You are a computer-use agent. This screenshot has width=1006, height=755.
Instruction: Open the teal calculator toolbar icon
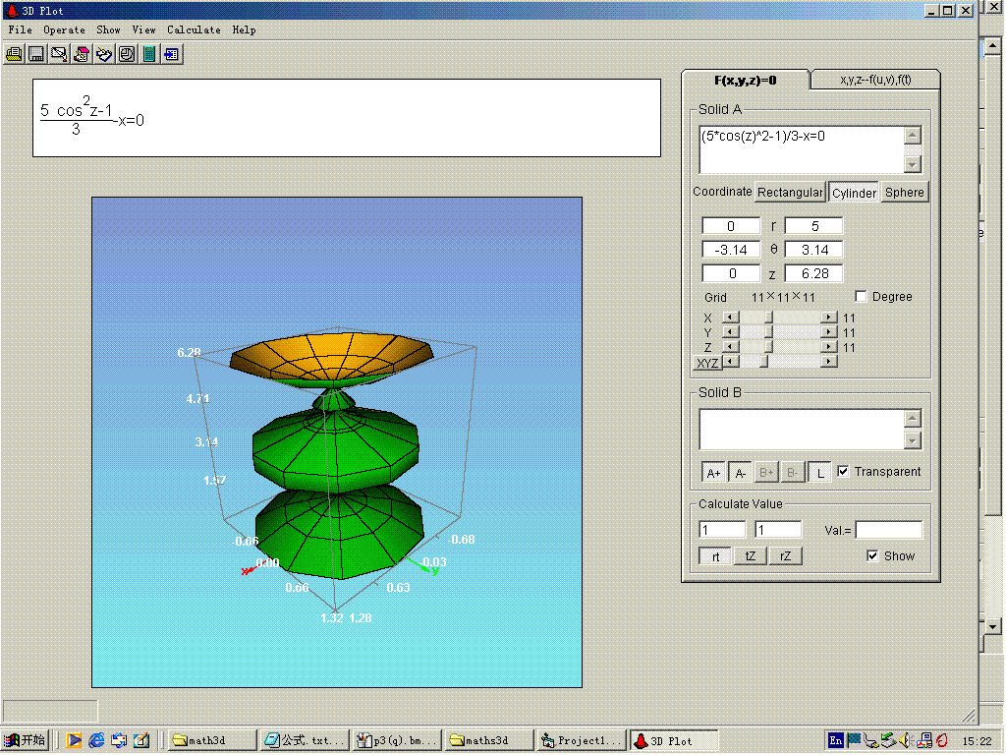(149, 53)
